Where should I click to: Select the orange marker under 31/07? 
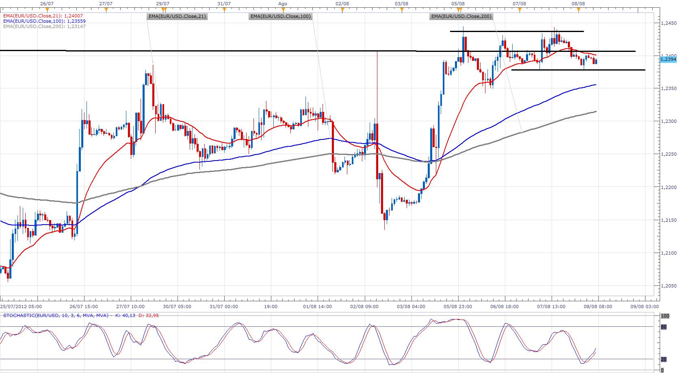point(224,10)
